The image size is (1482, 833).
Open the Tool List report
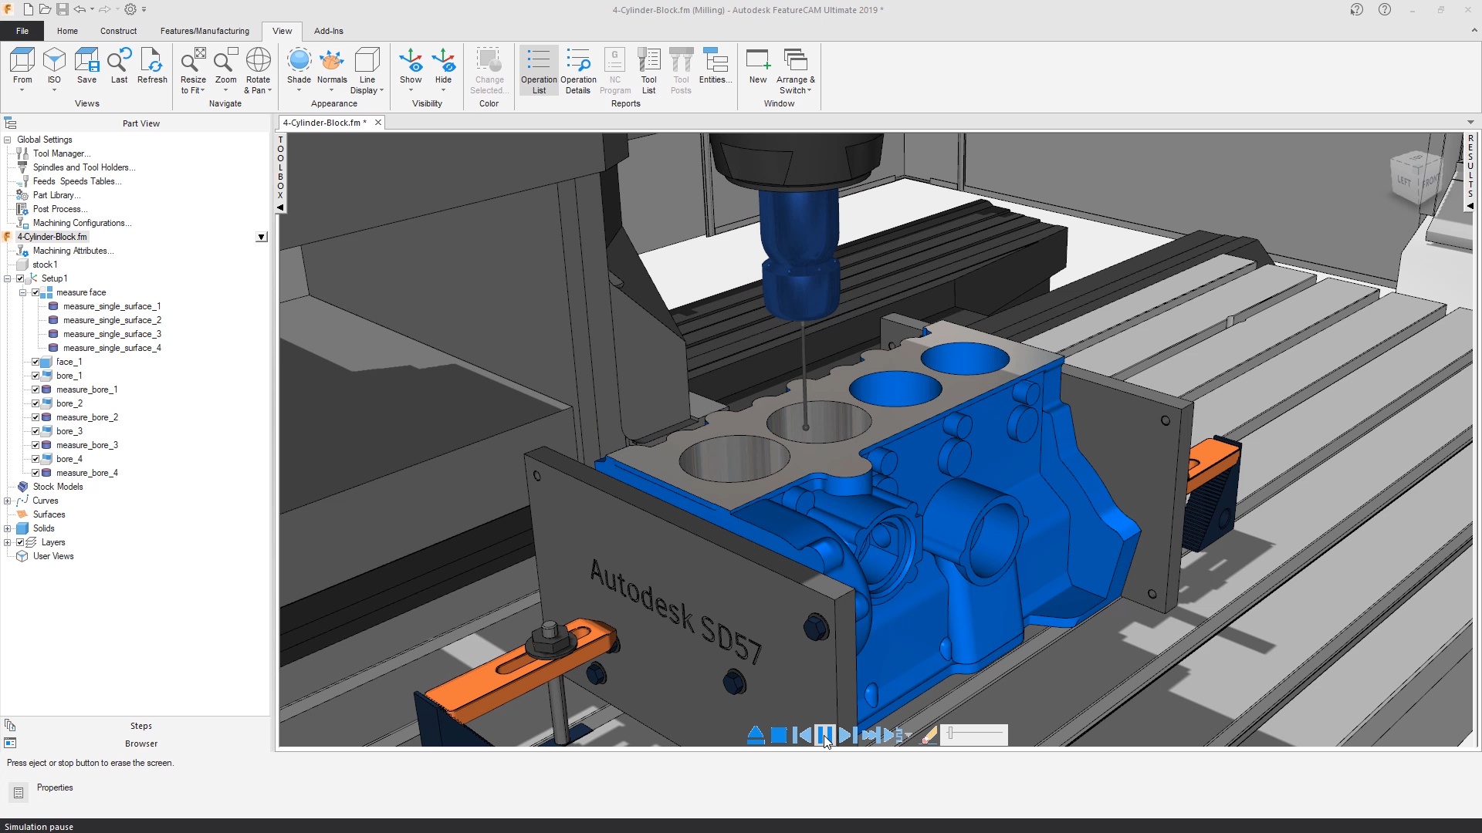pyautogui.click(x=648, y=70)
